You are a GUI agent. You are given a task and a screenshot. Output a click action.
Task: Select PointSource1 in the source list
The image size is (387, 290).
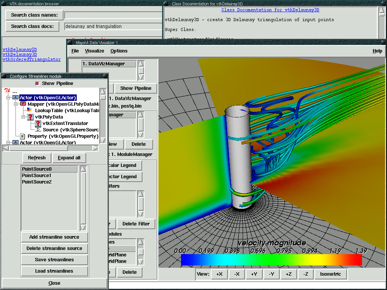[x=37, y=176]
